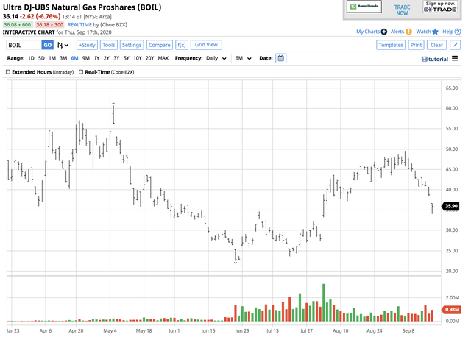Select the 1Y range option
The image size is (471, 337).
coord(96,58)
